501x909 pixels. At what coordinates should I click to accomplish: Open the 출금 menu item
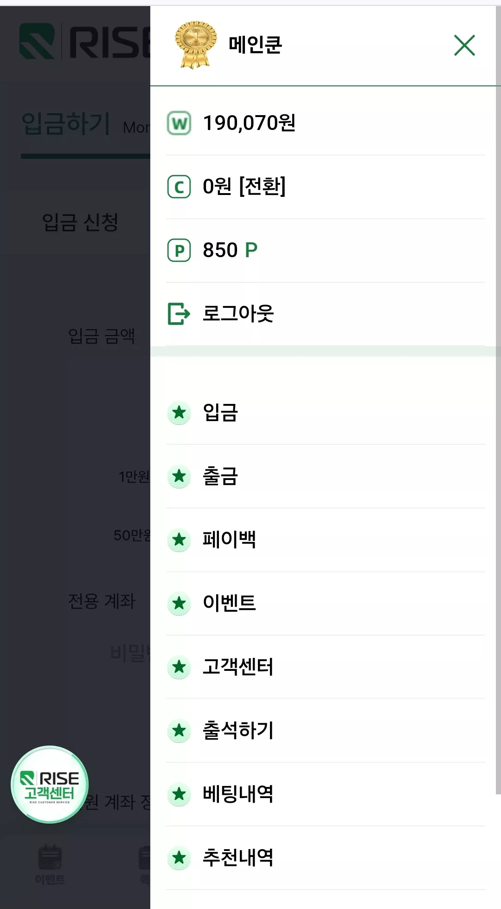(326, 476)
